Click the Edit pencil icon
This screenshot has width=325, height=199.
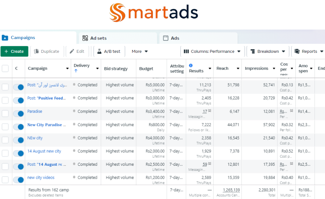click(72, 51)
